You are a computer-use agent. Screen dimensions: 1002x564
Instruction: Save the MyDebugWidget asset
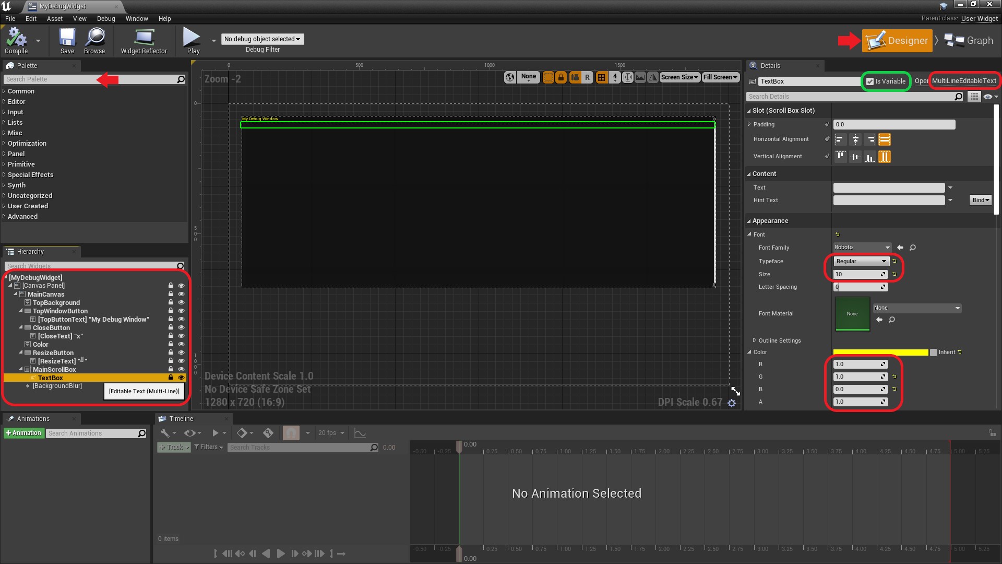click(x=67, y=41)
